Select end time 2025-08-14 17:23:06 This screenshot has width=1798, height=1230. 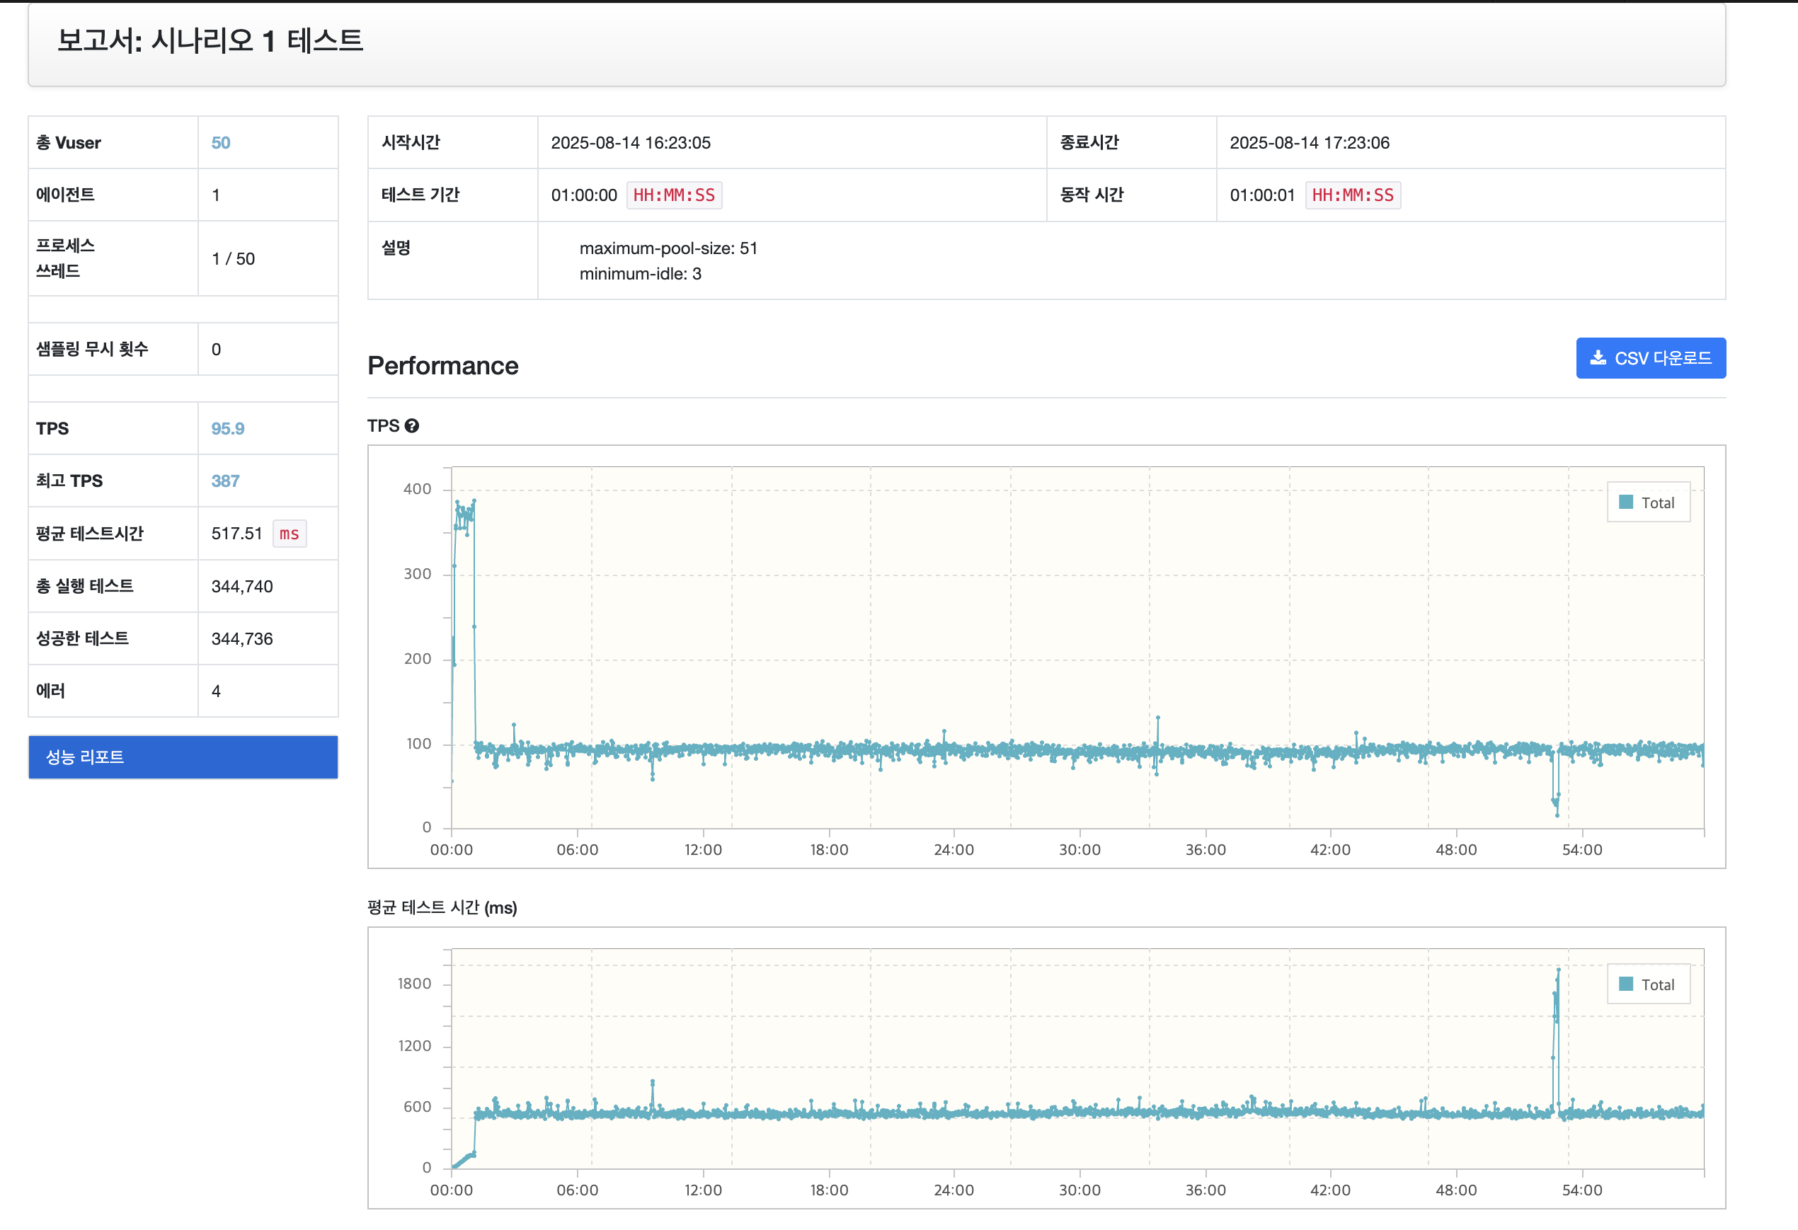point(1309,142)
